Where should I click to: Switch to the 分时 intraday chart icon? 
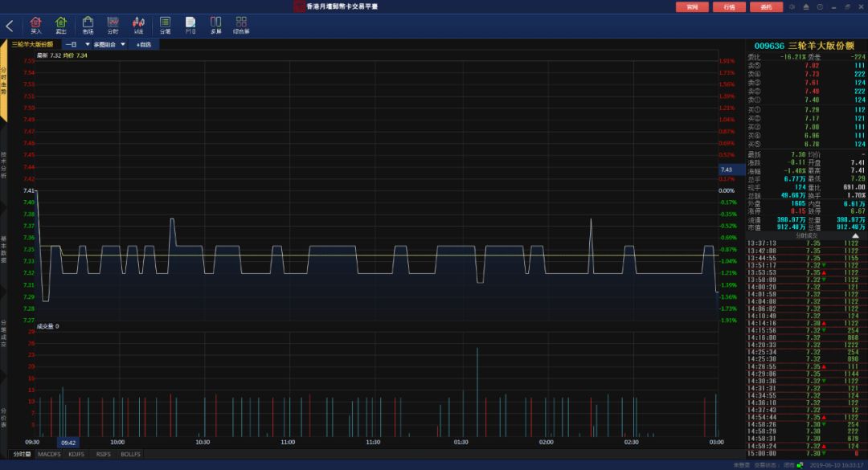[x=113, y=25]
